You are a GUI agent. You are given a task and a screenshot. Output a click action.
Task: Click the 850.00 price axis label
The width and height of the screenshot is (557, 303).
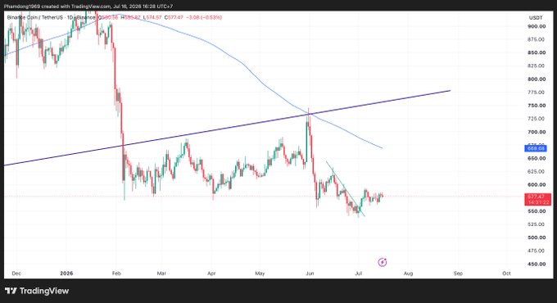(x=537, y=52)
